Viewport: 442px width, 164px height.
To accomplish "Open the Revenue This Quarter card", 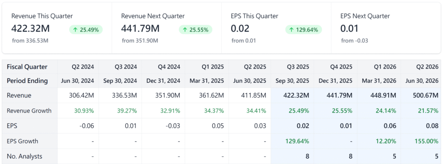I will [57, 28].
